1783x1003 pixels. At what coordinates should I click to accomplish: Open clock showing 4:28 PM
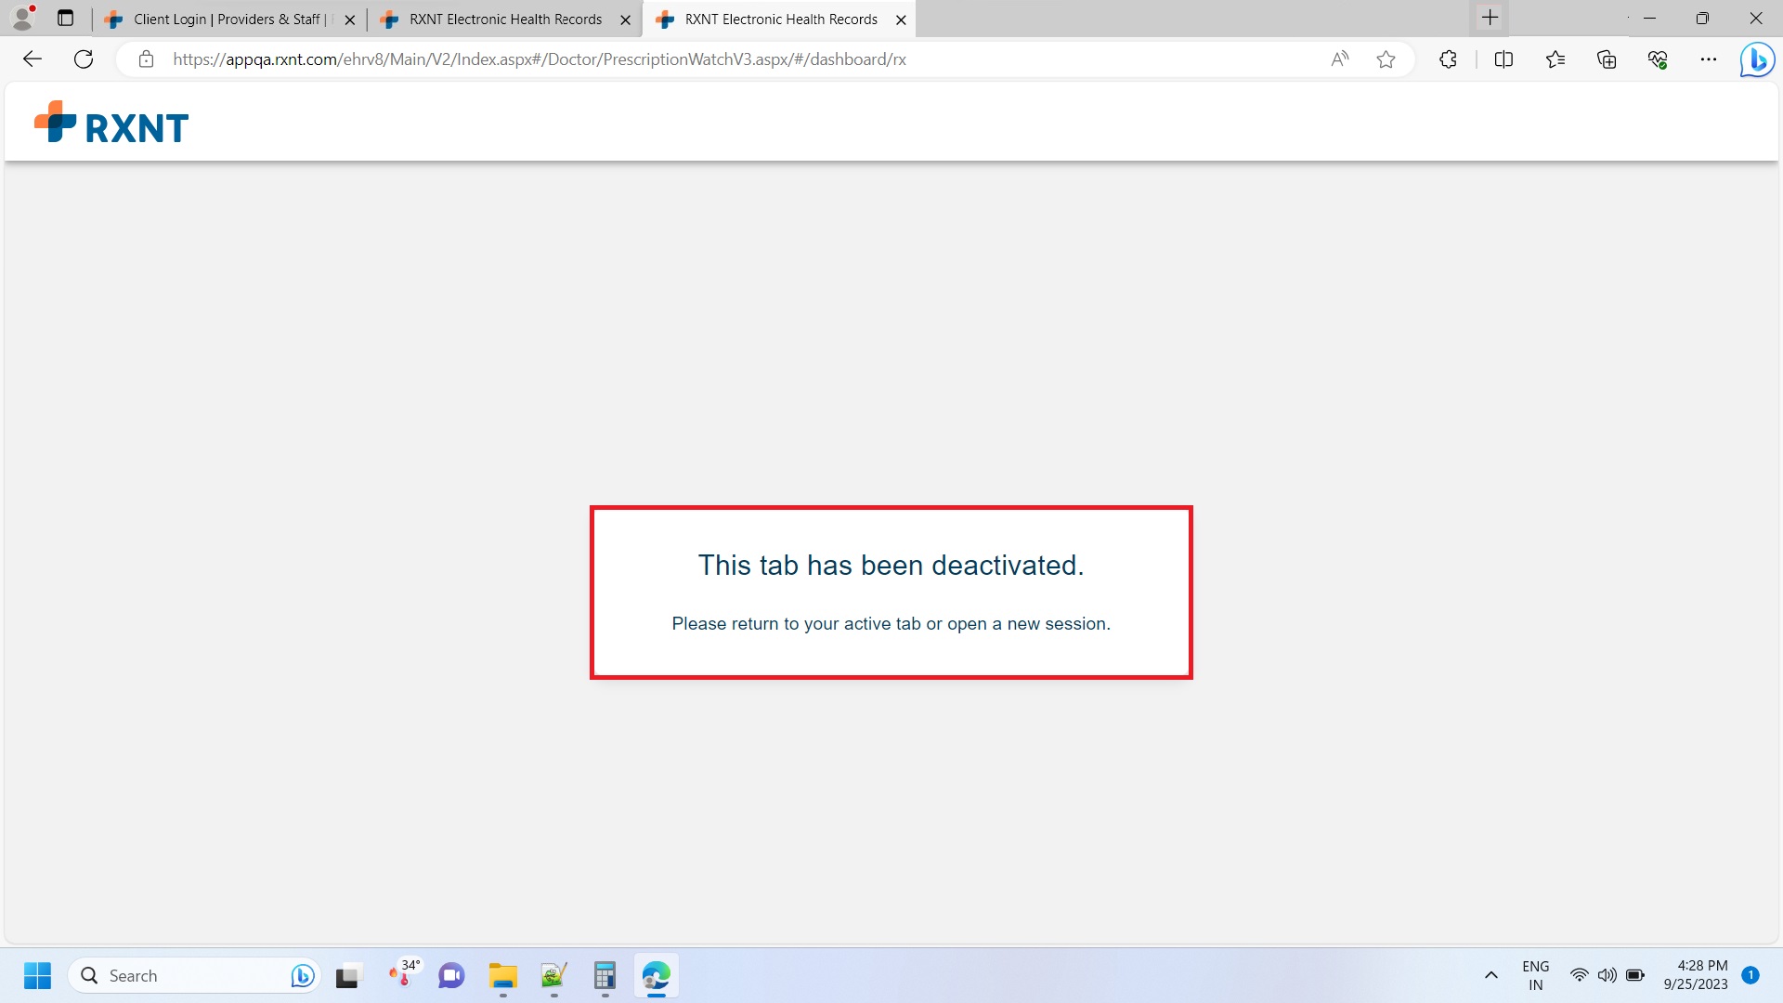pos(1695,976)
